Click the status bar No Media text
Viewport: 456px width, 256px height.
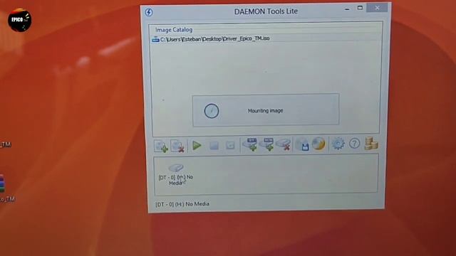pyautogui.click(x=182, y=204)
